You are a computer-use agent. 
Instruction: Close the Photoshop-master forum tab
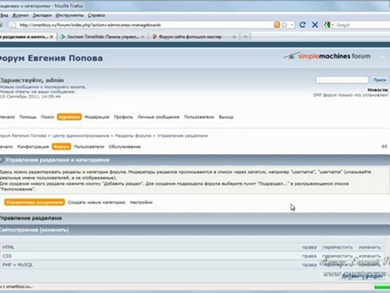coord(234,37)
